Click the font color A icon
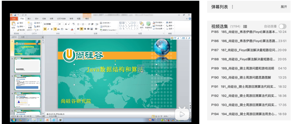The width and height of the screenshot is (292, 124). [72, 29]
